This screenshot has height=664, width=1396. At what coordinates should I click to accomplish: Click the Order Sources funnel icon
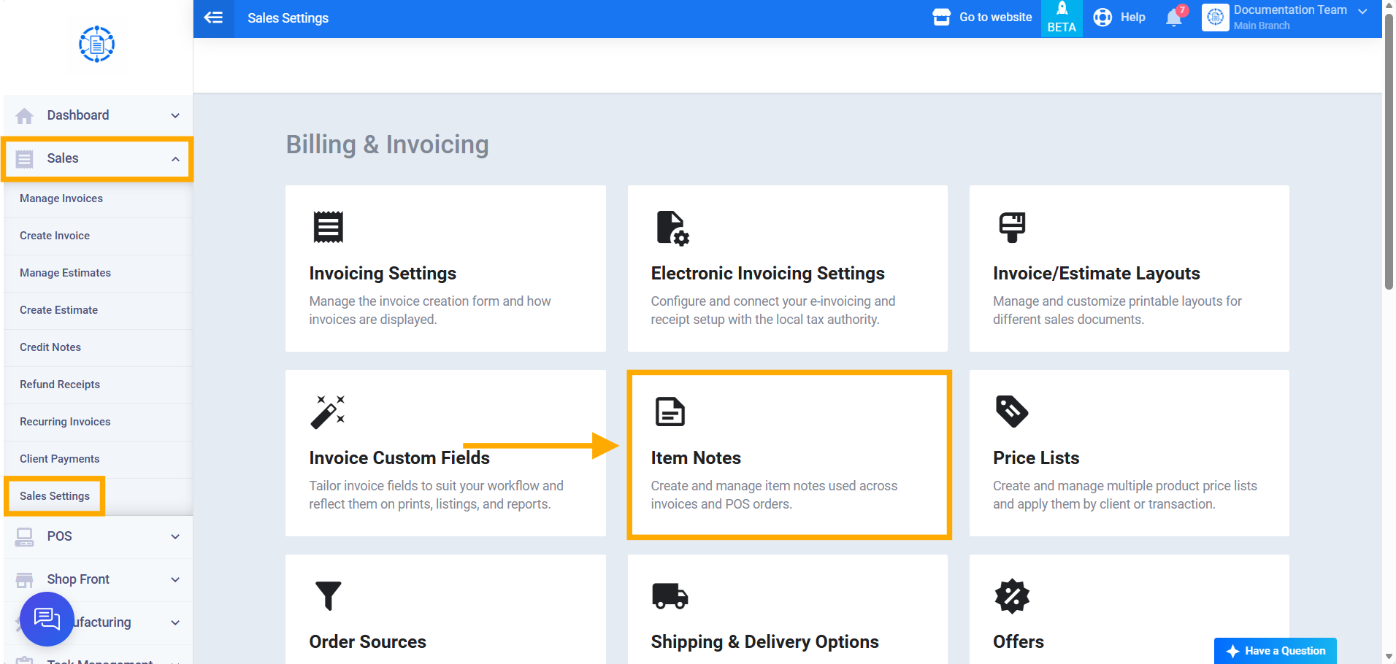tap(328, 595)
